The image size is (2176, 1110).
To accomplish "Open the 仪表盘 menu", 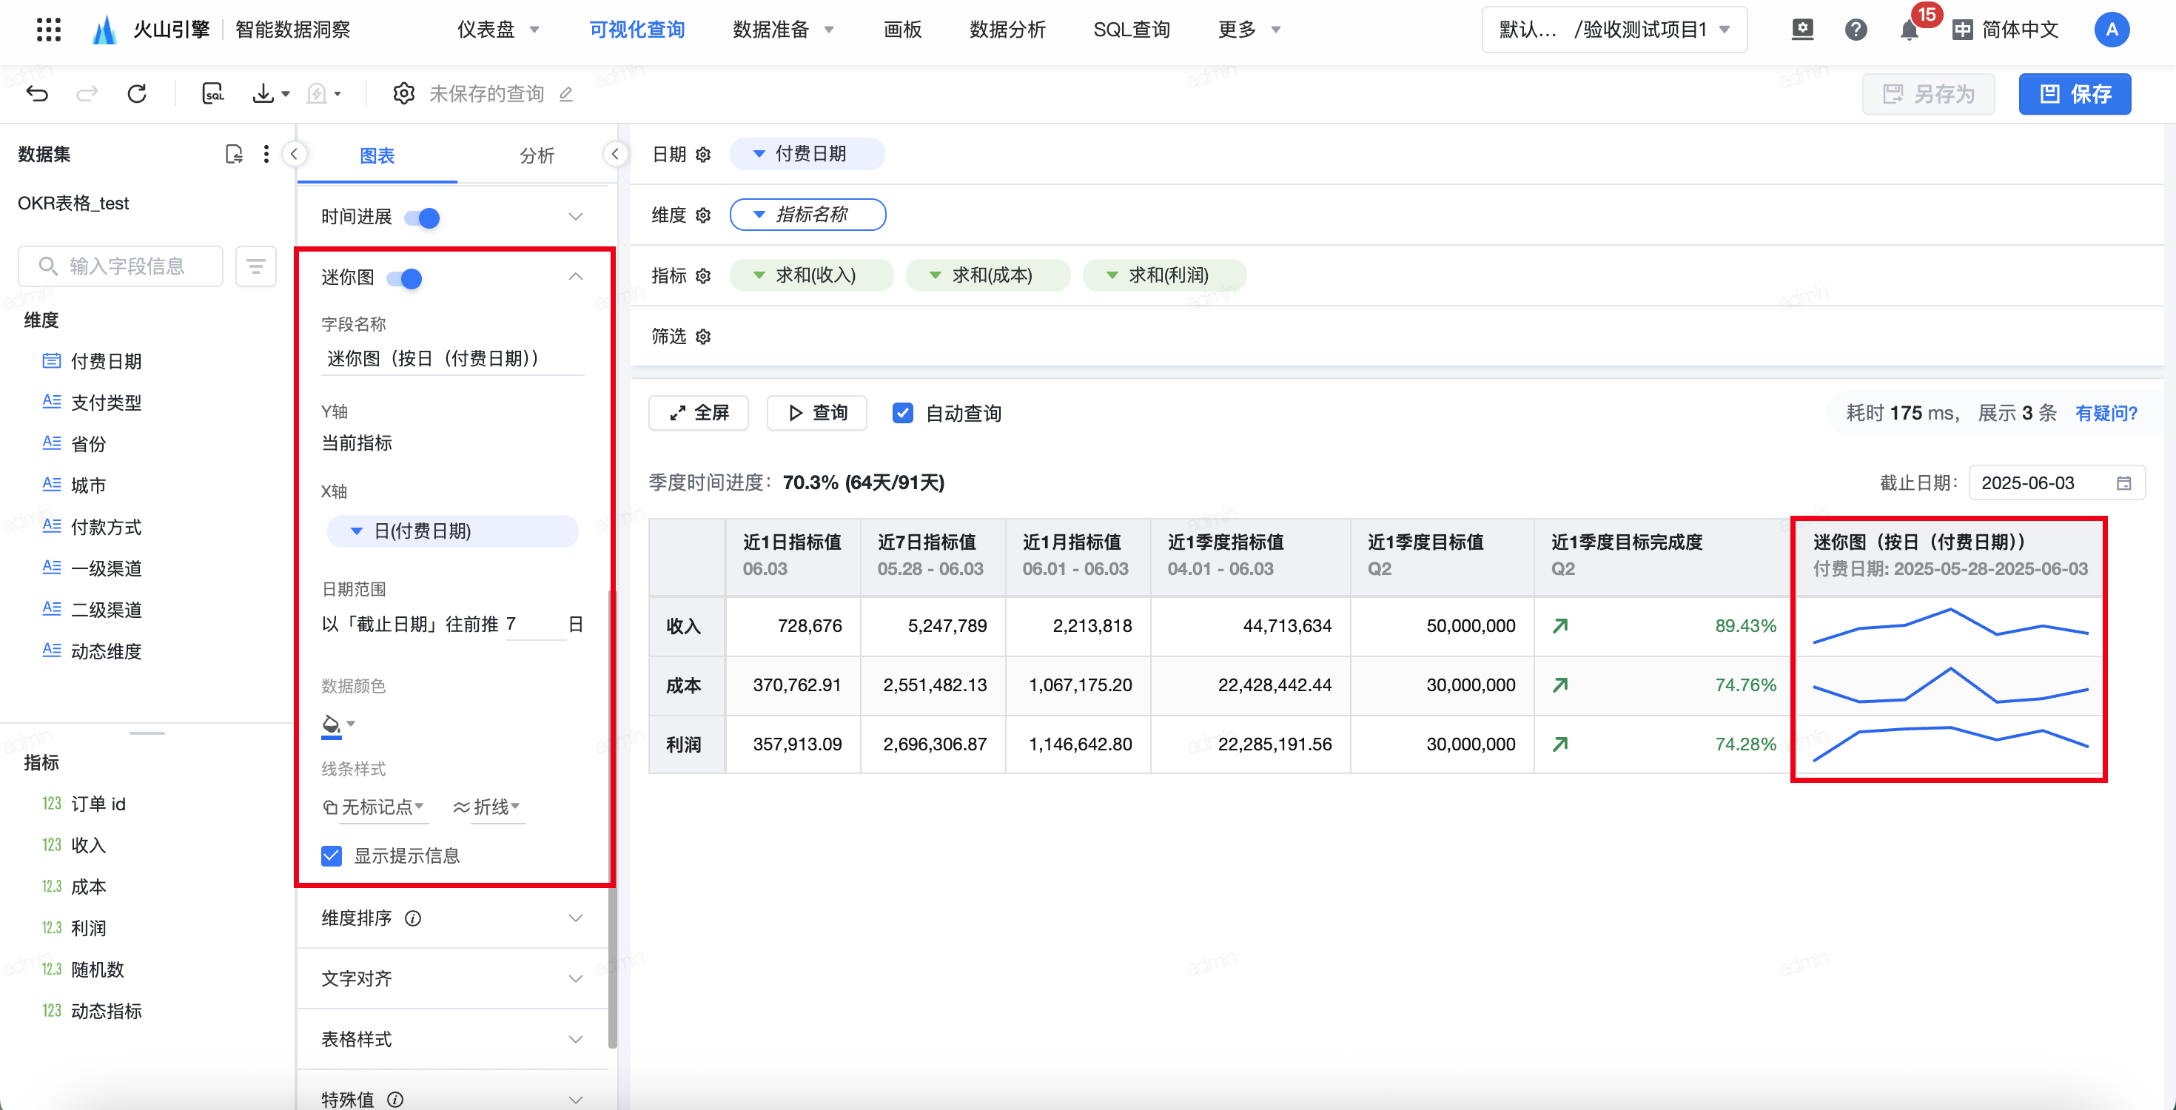I will click(497, 30).
